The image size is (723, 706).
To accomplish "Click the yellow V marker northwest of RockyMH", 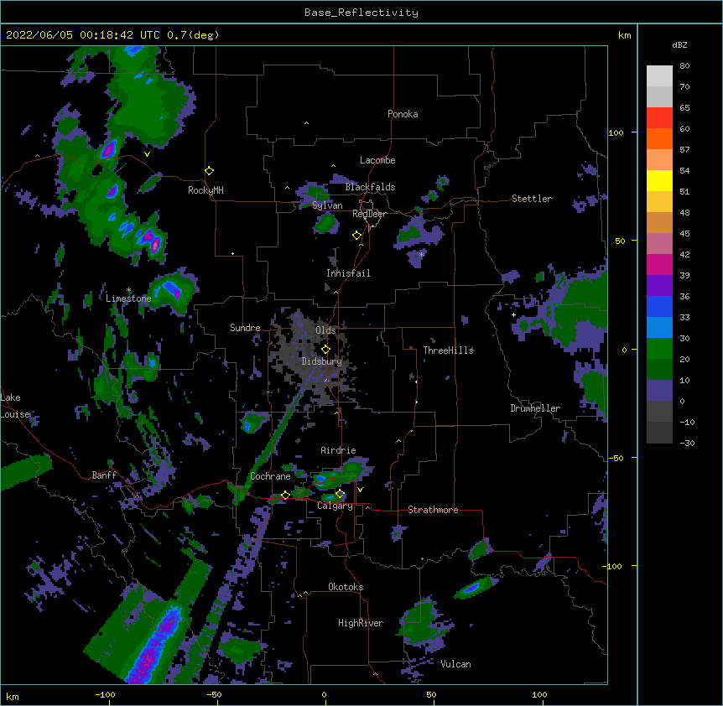I will tap(147, 154).
